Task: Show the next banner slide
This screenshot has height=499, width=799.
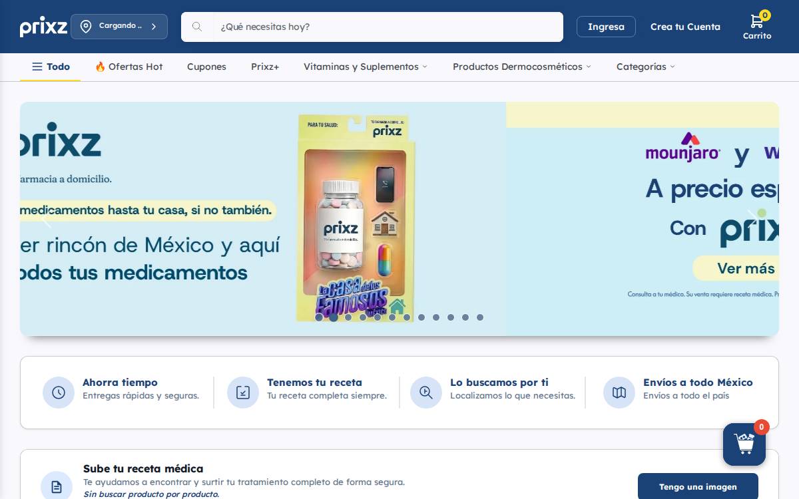Action: click(x=753, y=218)
